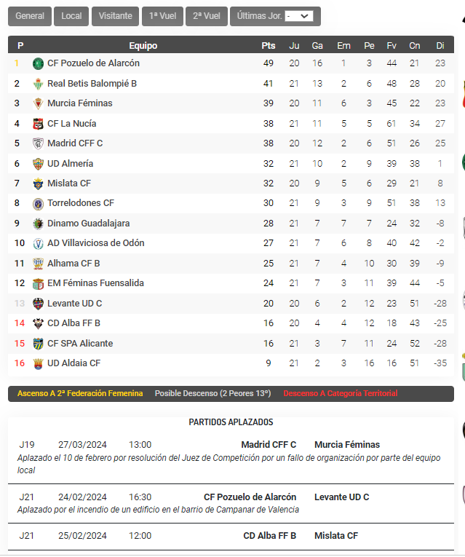Show the 1ª Vuel standings
The width and height of the screenshot is (465, 557).
coord(162,16)
